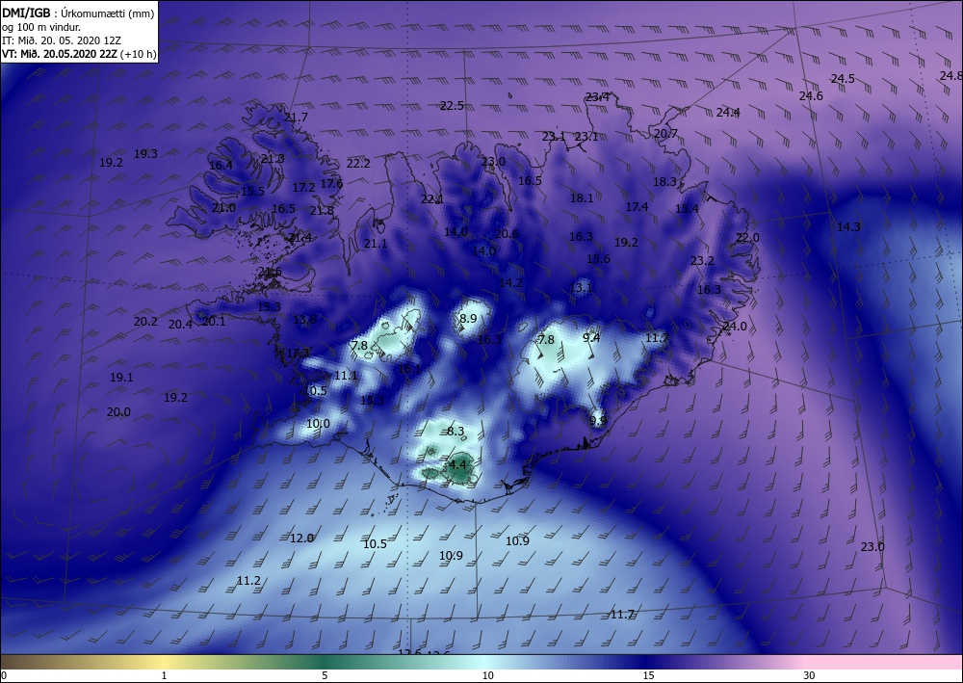Click the 20.4 value off the west coast

point(181,325)
